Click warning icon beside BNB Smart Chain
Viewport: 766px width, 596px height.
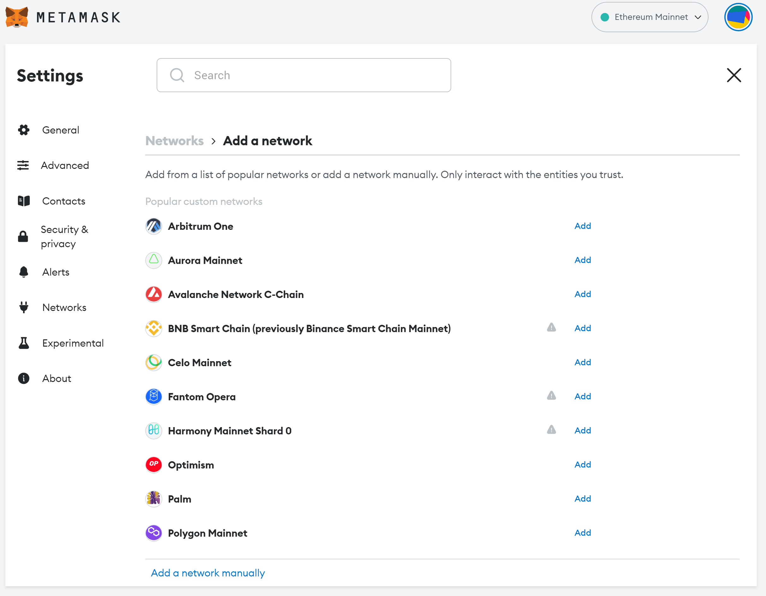551,327
